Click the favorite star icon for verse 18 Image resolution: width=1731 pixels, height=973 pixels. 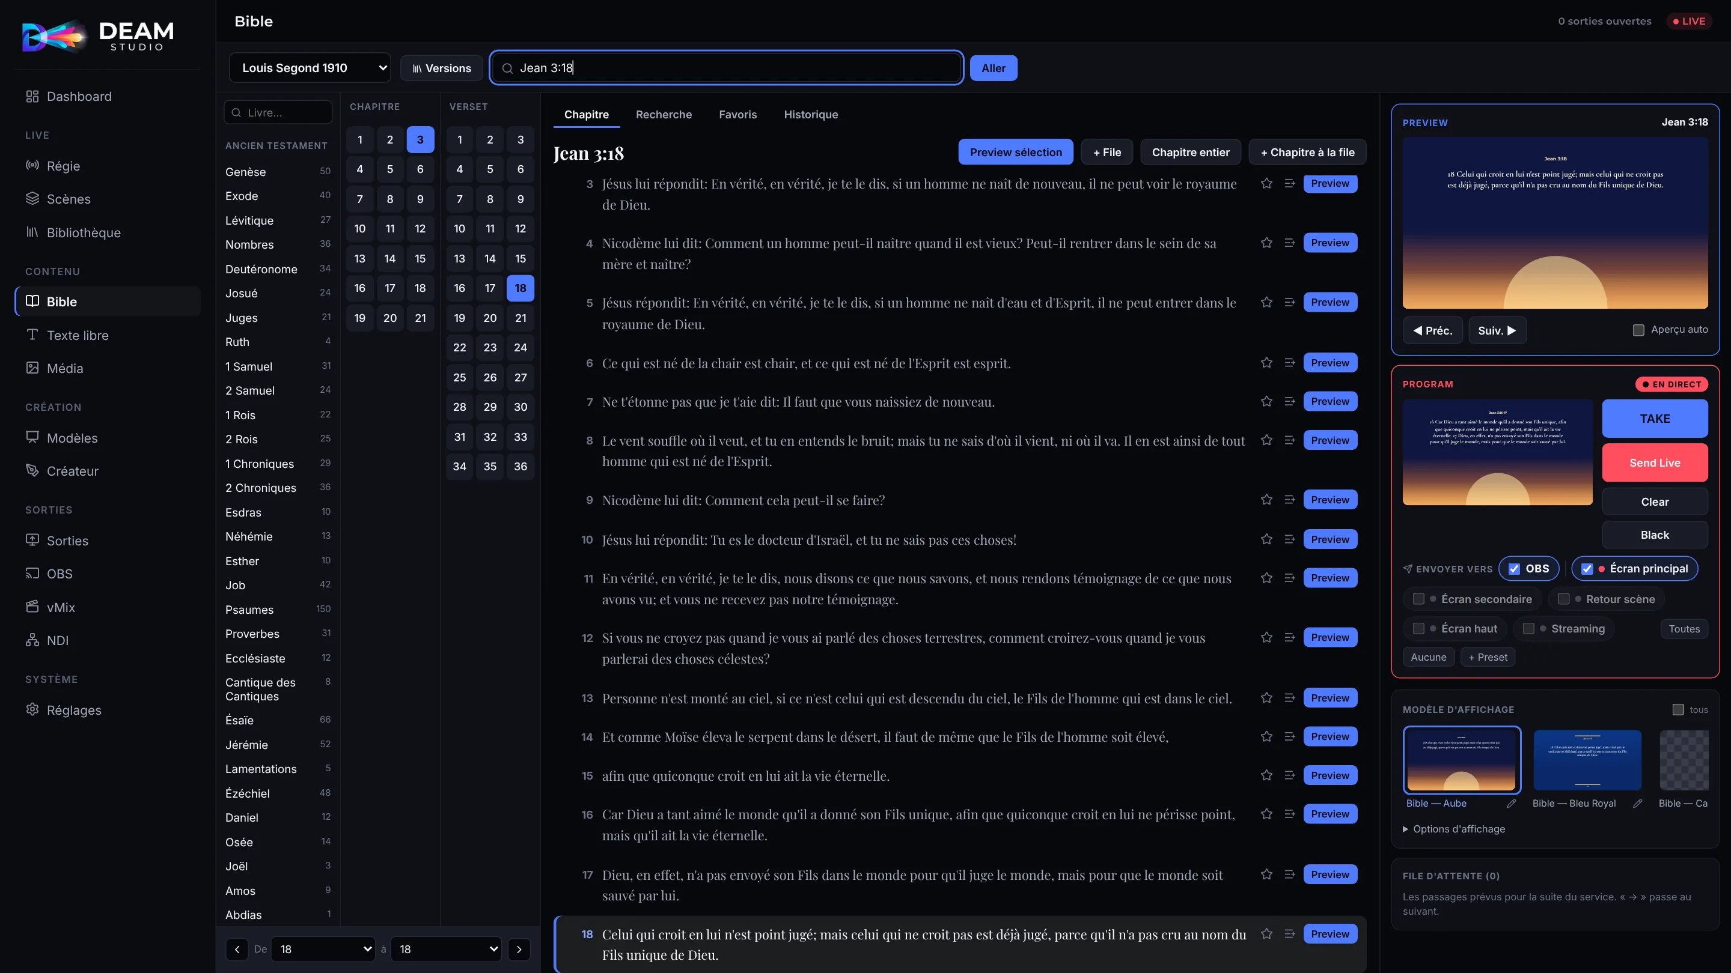tap(1266, 933)
